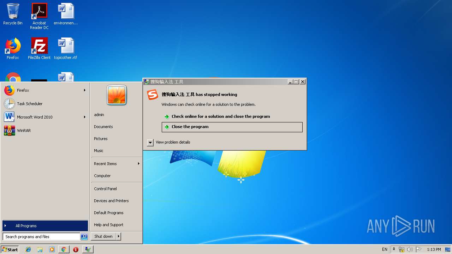Click the Task Scheduler clock icon
This screenshot has height=254, width=452.
10,104
